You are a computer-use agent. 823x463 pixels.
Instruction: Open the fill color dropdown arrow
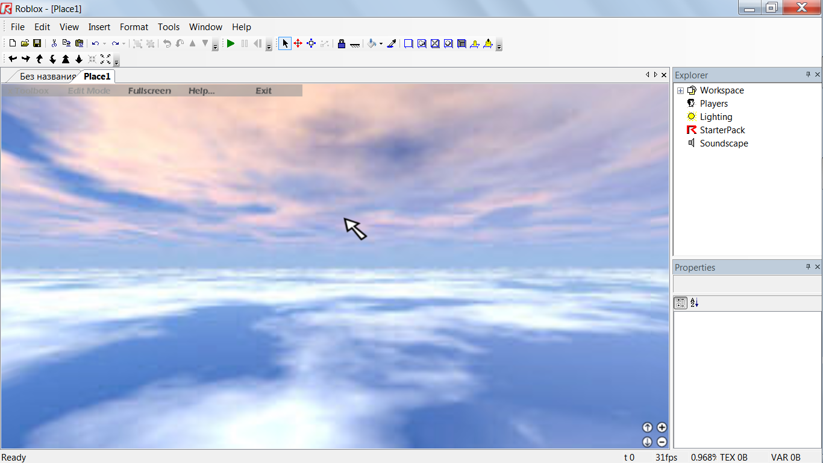(381, 44)
